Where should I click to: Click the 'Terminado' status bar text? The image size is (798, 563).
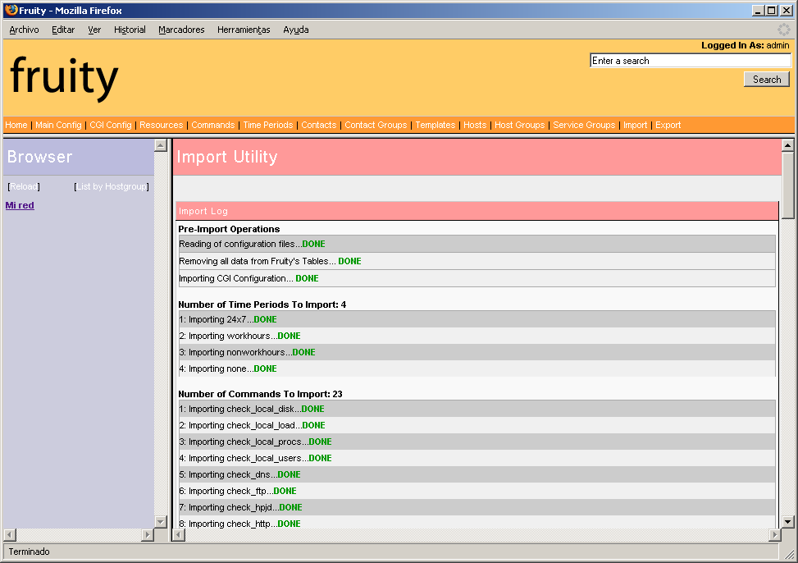coord(29,552)
